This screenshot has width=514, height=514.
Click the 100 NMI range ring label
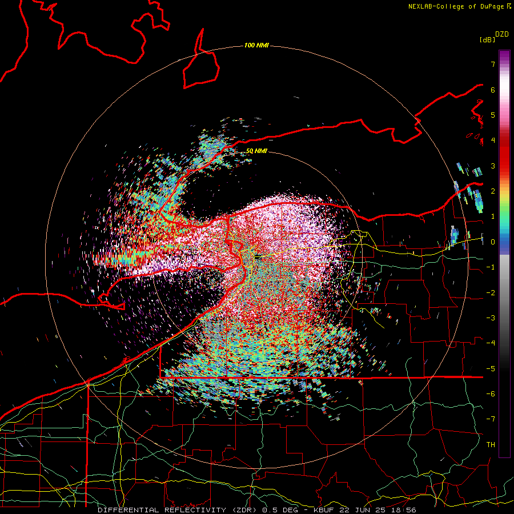pos(256,45)
